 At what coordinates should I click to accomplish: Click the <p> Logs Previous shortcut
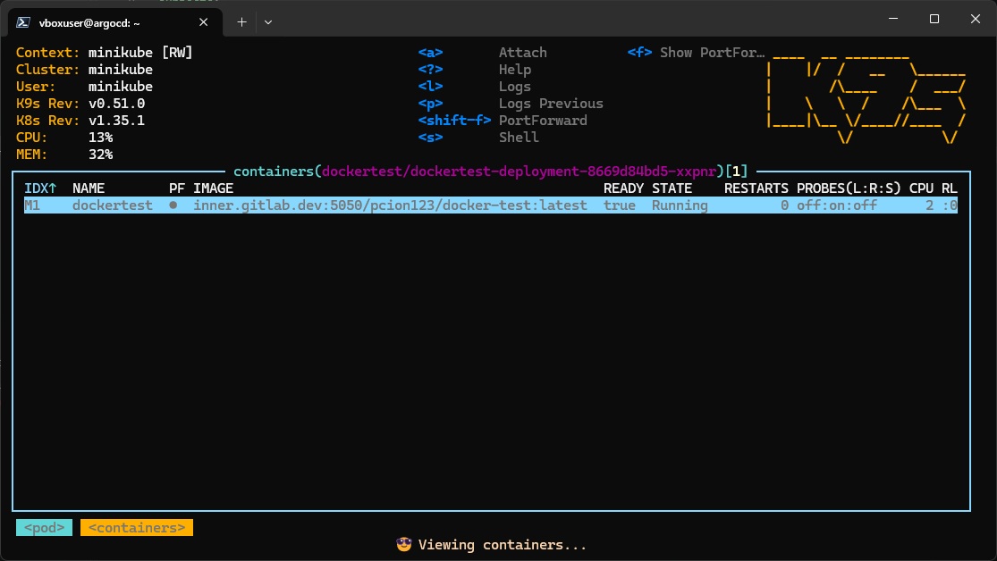511,104
